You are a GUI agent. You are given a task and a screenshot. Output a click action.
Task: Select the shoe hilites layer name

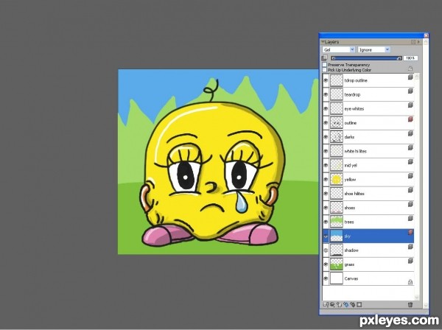[354, 194]
